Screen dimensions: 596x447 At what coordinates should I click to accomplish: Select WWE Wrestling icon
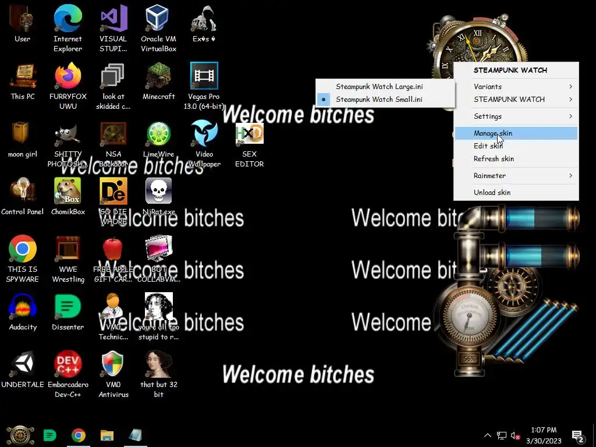point(68,259)
